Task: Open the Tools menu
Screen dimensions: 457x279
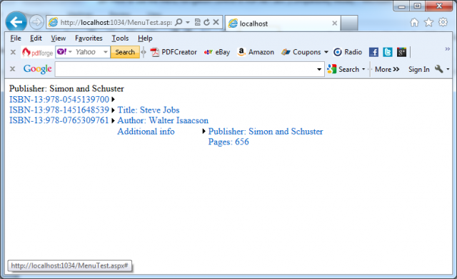Action: click(120, 38)
